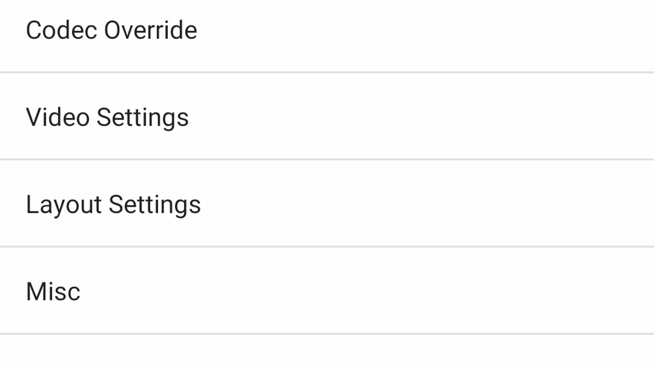654x368 pixels.
Task: Go to Layout Settings
Action: [327, 203]
